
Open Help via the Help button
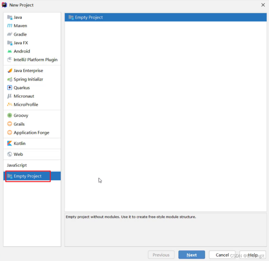click(253, 255)
